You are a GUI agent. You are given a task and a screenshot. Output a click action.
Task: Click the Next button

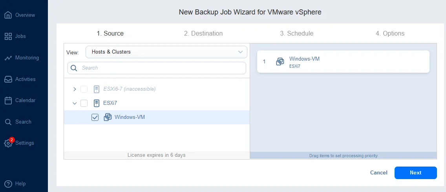coord(415,173)
